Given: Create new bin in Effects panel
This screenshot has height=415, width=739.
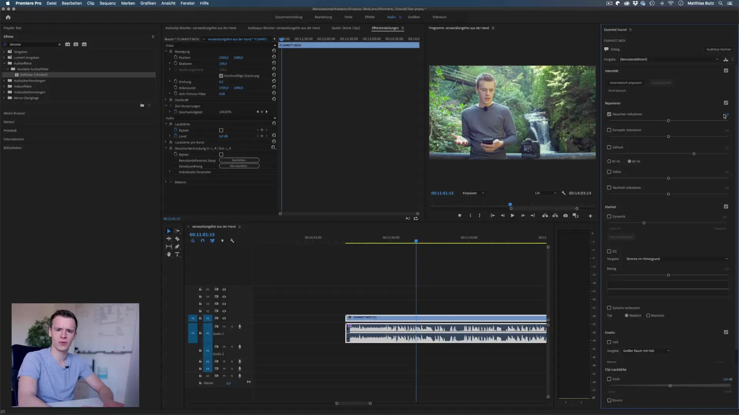Looking at the screenshot, I should click(142, 105).
